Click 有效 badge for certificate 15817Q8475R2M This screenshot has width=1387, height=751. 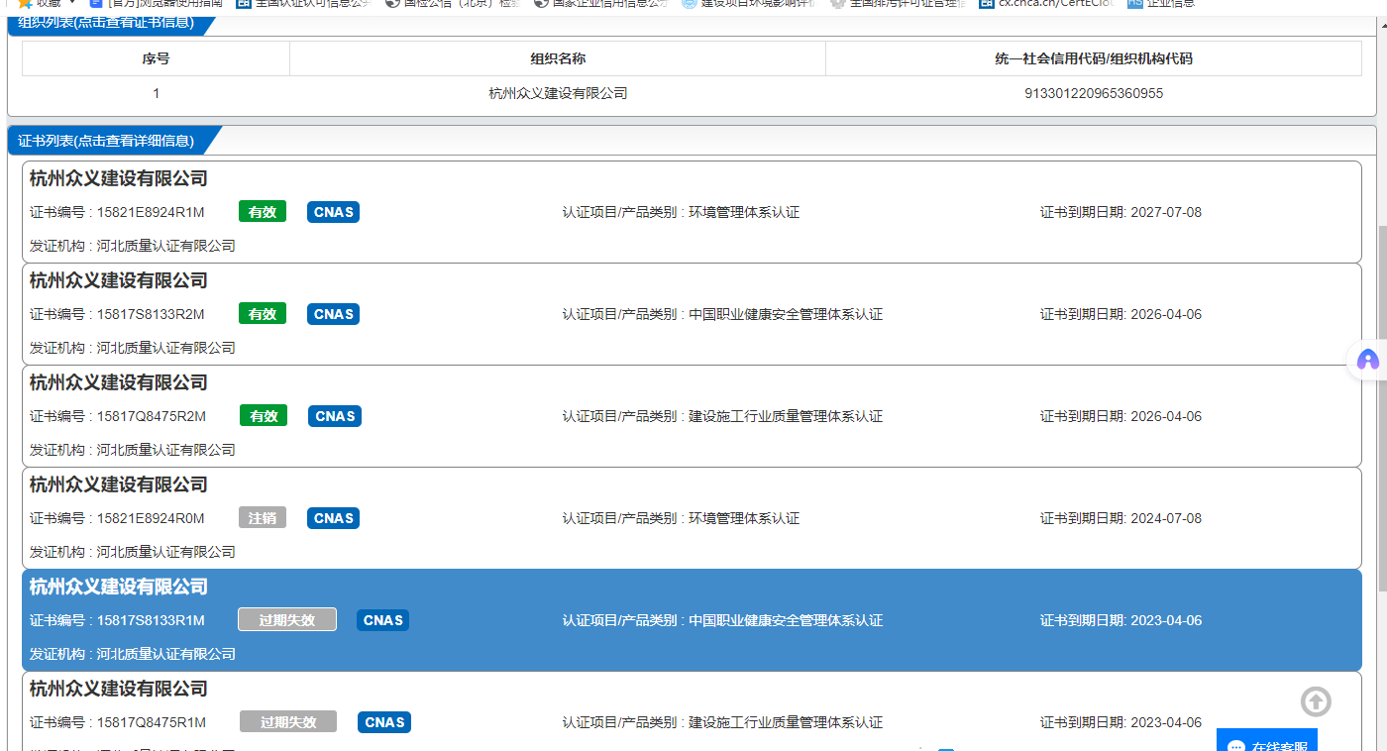[264, 416]
